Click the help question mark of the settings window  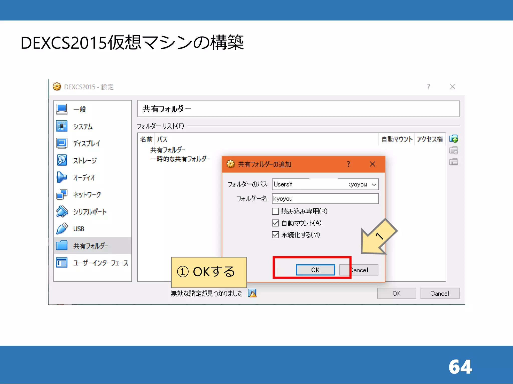coord(429,87)
